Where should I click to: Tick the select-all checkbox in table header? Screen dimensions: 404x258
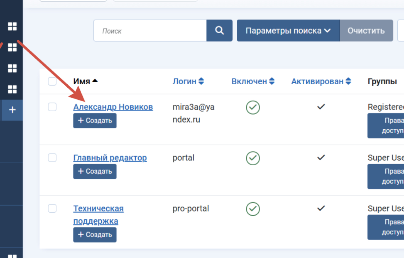(52, 81)
